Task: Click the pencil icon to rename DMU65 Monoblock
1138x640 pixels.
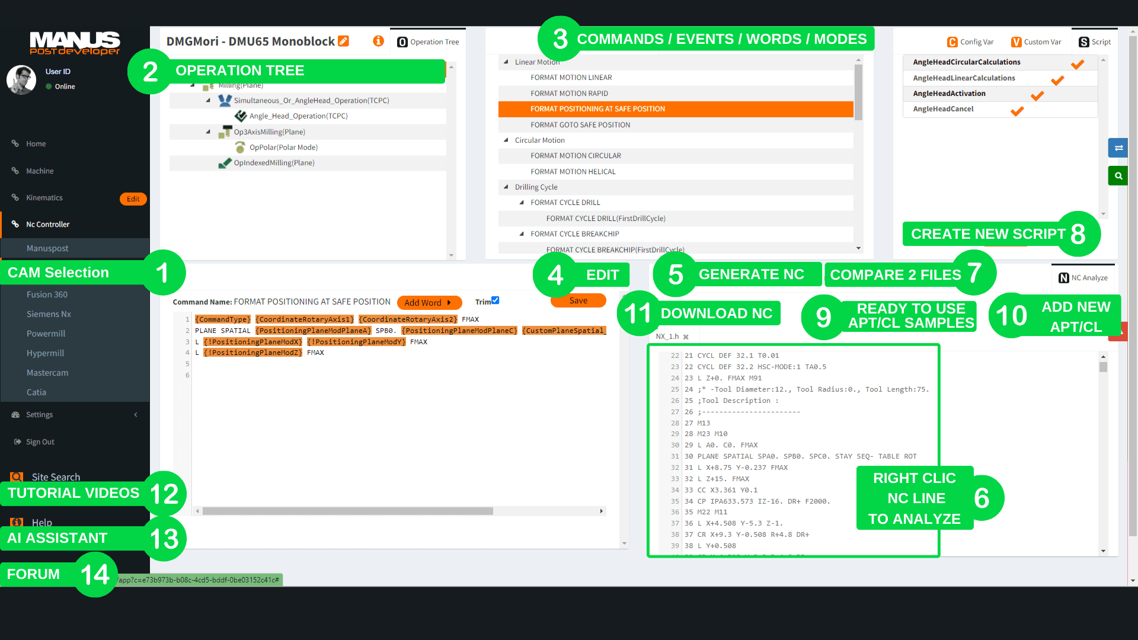Action: pos(344,41)
